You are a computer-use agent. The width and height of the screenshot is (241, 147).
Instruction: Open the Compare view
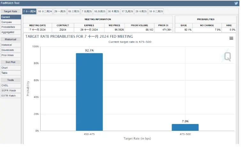pos(11,22)
